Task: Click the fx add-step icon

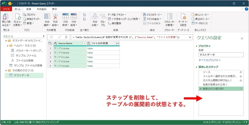Action: [x=66, y=37]
